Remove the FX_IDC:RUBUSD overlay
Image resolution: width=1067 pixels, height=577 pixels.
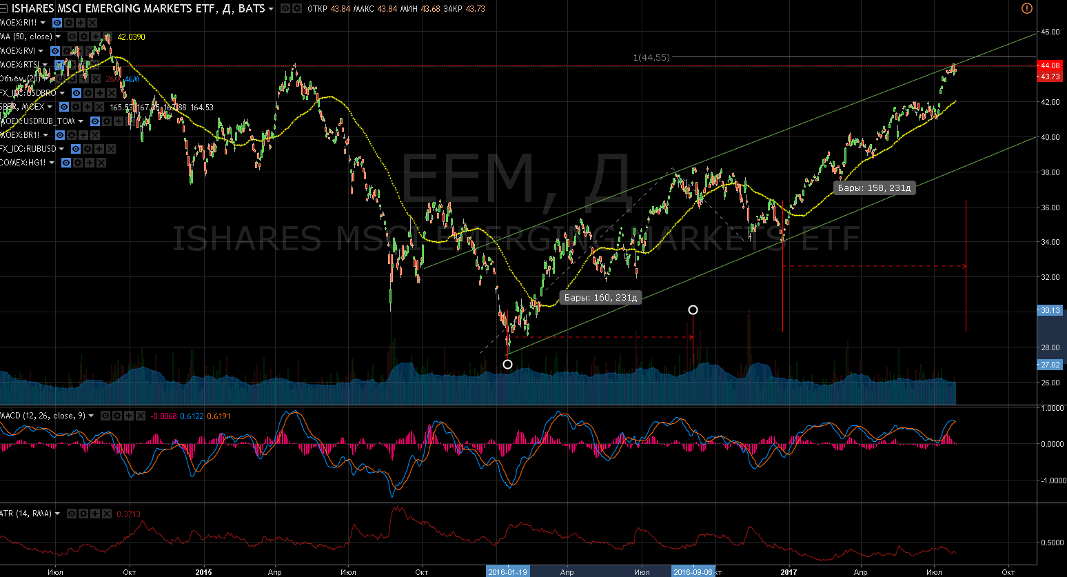111,149
